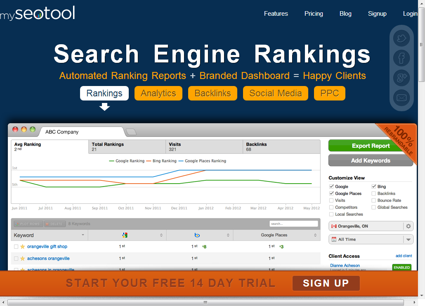Image resolution: width=425 pixels, height=306 pixels.
Task: Click the SIGN UP trial button
Action: (326, 283)
